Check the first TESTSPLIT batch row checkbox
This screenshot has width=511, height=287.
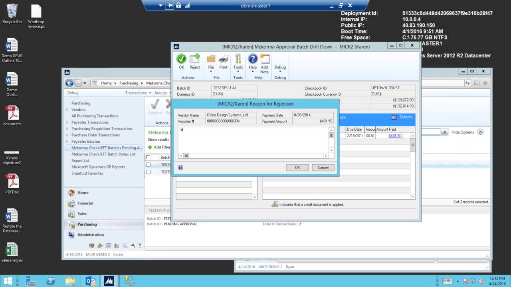coord(149,165)
